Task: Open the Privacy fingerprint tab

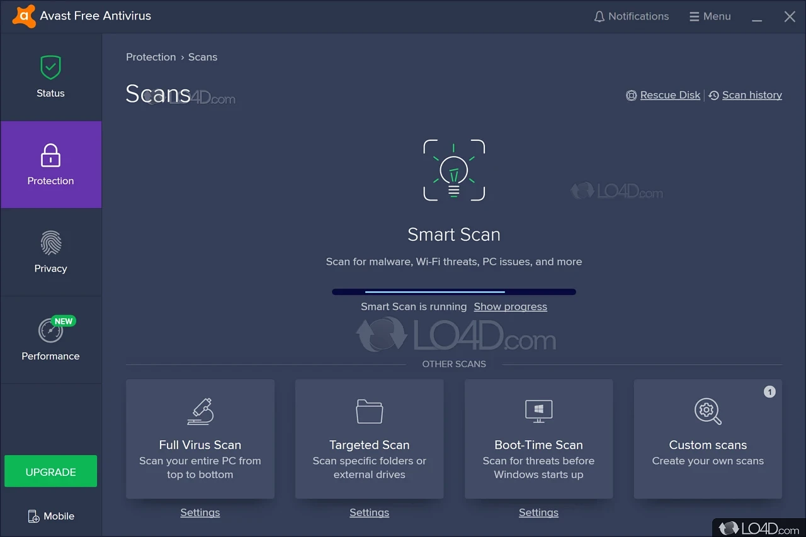Action: [50, 252]
